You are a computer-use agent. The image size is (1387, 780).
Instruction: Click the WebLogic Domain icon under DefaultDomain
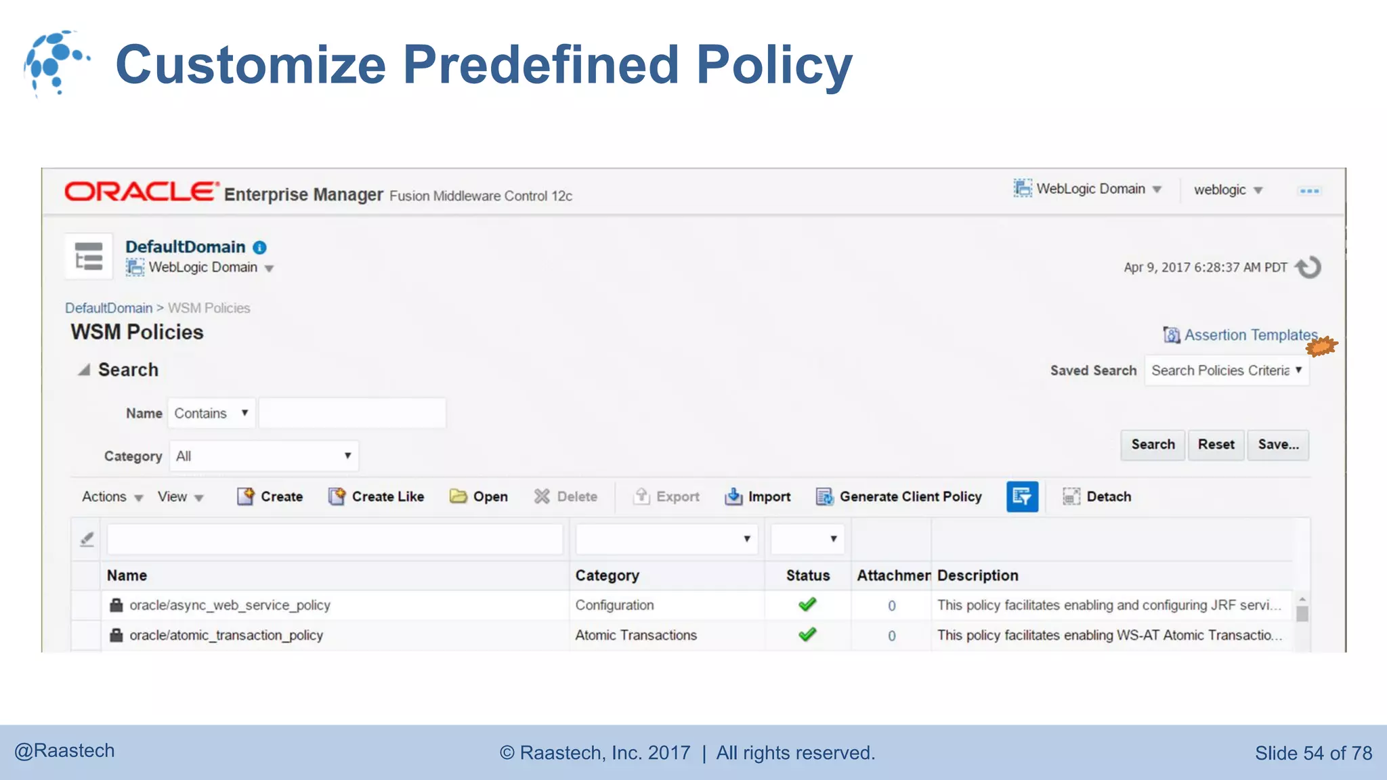coord(135,267)
